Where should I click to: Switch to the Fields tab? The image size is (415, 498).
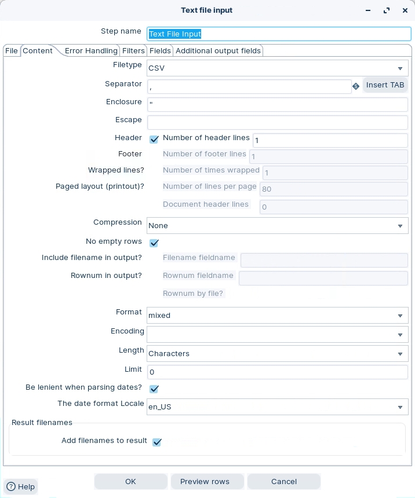pos(160,51)
